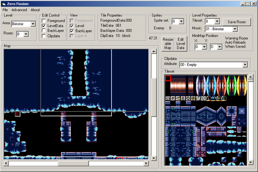Select the glowing orange door connector tile
The width and height of the screenshot is (258, 172).
tap(178, 86)
